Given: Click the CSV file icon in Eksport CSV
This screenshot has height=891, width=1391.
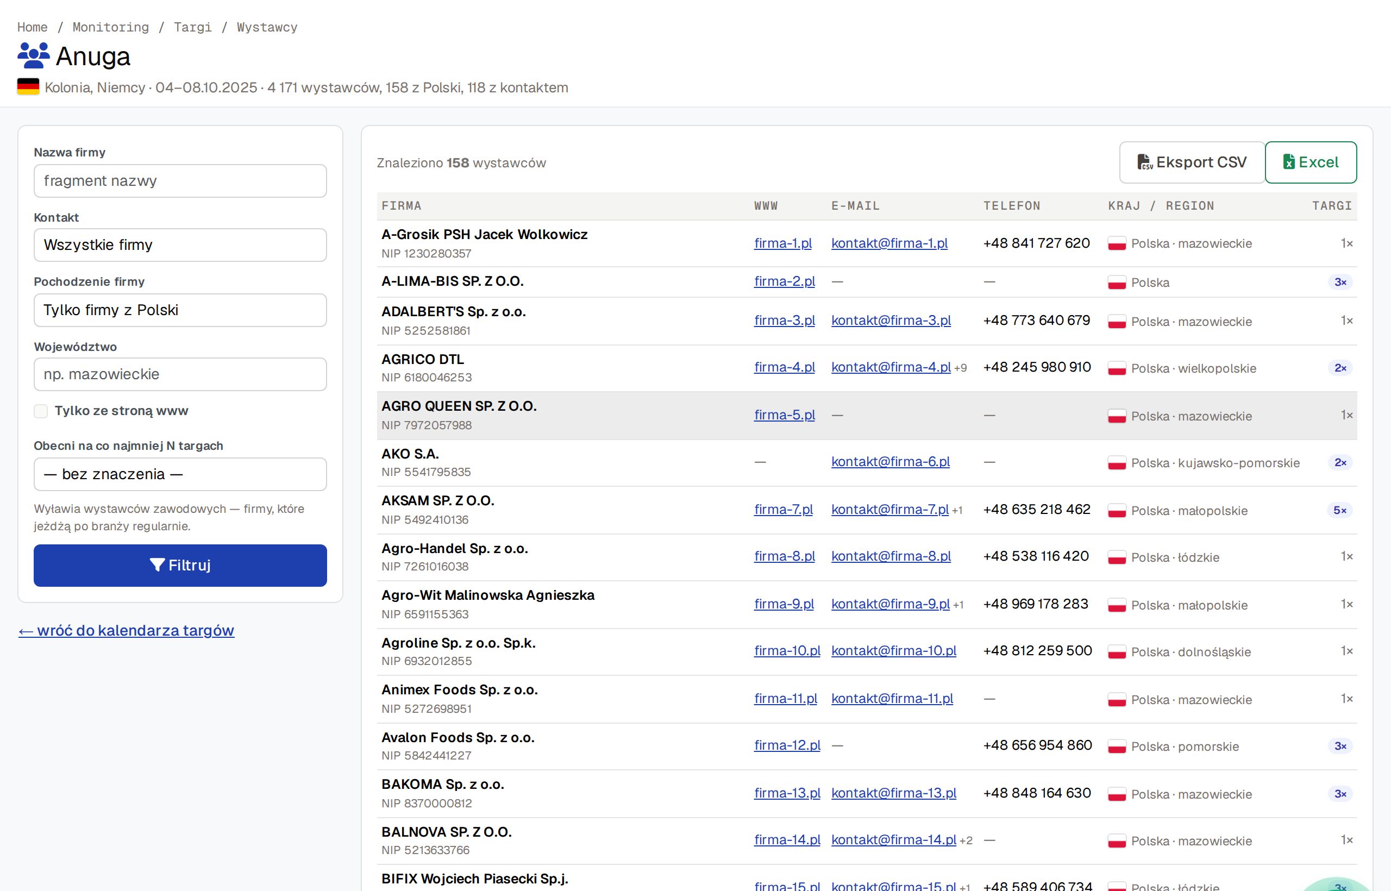Looking at the screenshot, I should [x=1144, y=162].
